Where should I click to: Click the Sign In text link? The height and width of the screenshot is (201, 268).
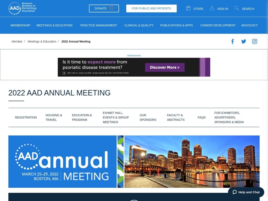coord(222,9)
